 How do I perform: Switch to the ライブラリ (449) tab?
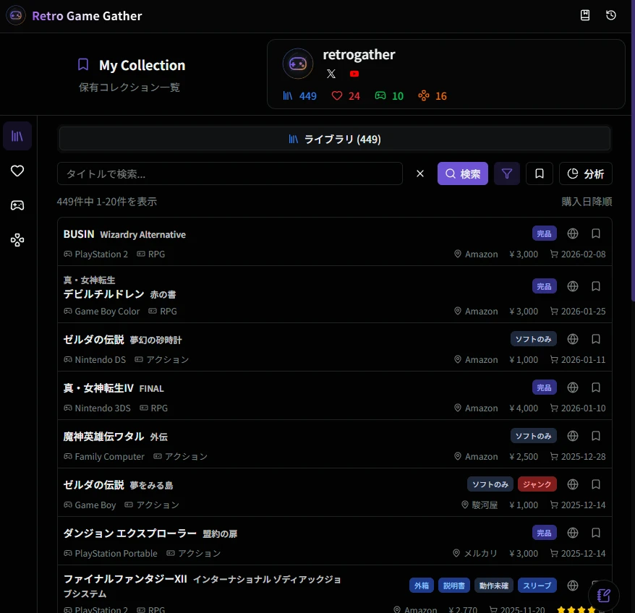click(334, 139)
